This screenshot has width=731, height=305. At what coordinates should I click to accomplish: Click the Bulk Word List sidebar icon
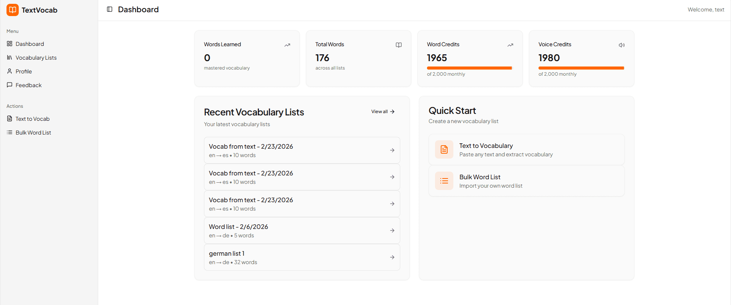click(x=10, y=132)
